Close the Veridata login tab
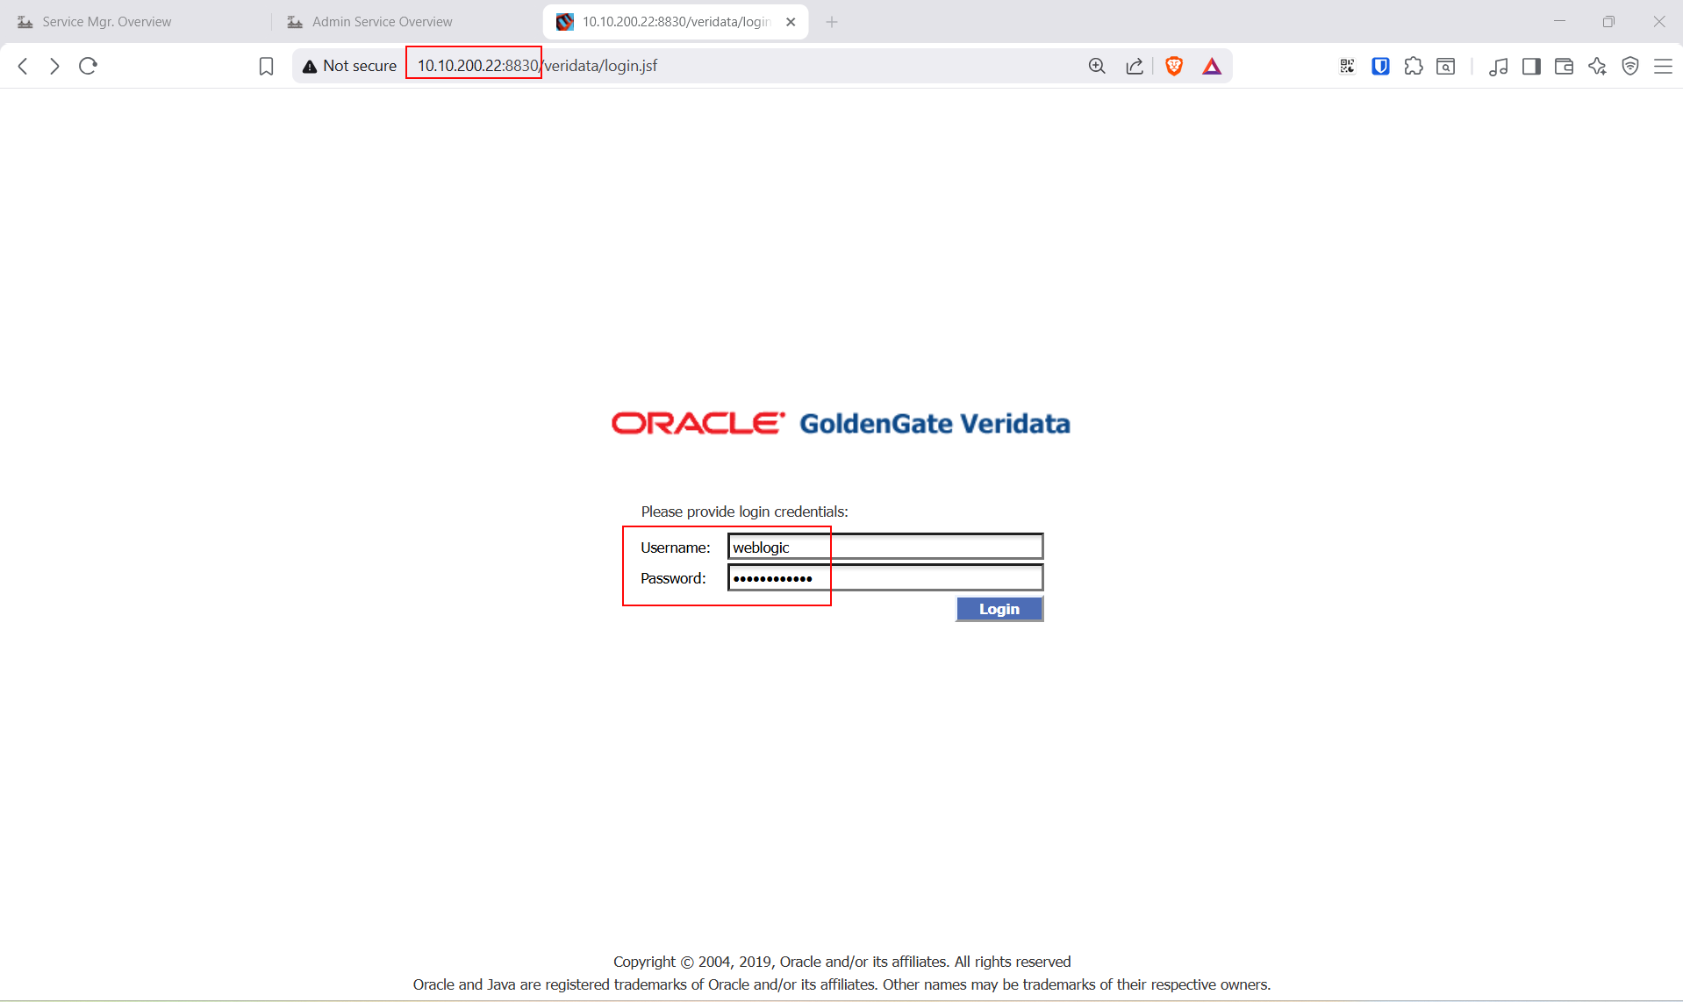This screenshot has height=1002, width=1683. tap(791, 22)
